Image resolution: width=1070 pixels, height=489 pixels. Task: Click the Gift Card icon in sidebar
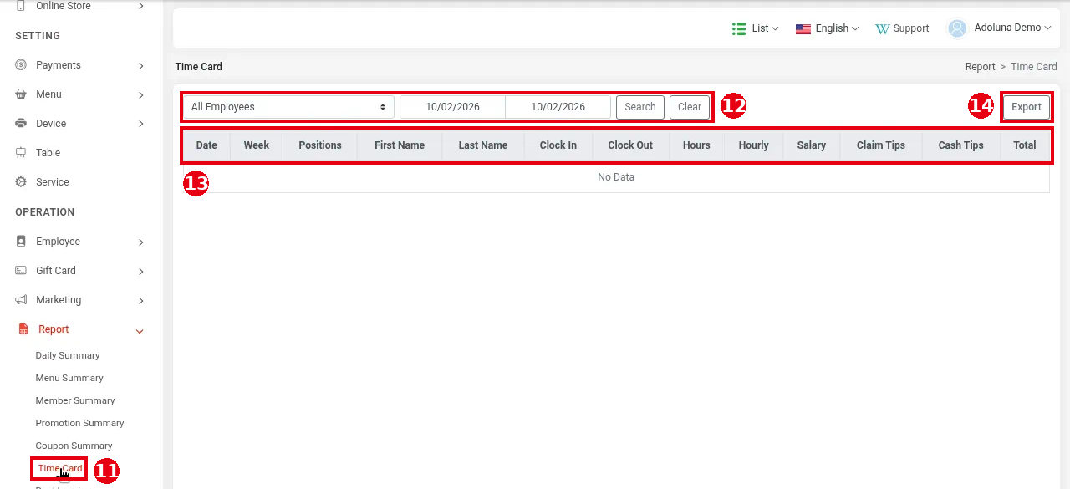[x=21, y=271]
